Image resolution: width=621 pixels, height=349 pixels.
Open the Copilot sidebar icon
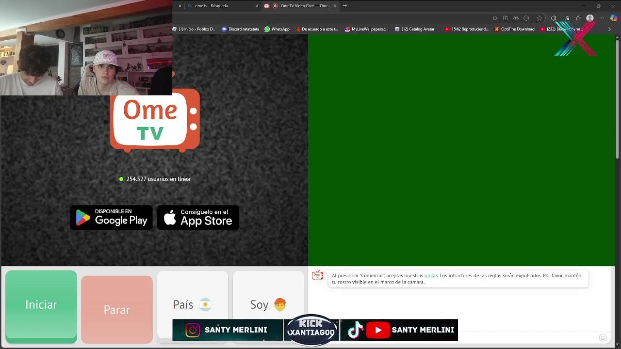[x=614, y=18]
